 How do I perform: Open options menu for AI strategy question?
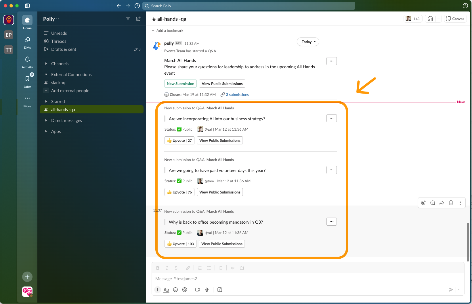(332, 118)
